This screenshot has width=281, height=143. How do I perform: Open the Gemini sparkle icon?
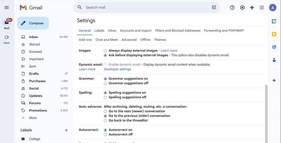pyautogui.click(x=252, y=7)
